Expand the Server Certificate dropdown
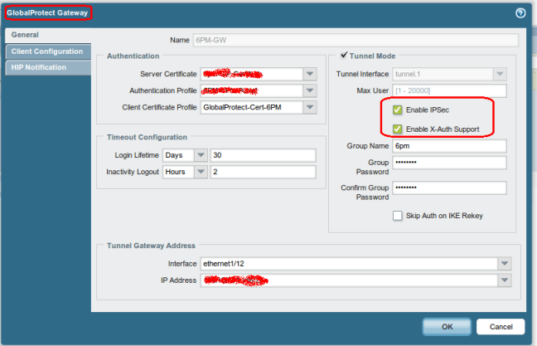Image resolution: width=537 pixels, height=346 pixels. tap(309, 73)
